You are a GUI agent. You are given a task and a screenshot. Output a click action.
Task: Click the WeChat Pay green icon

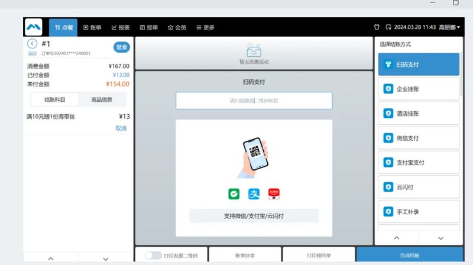click(x=234, y=194)
